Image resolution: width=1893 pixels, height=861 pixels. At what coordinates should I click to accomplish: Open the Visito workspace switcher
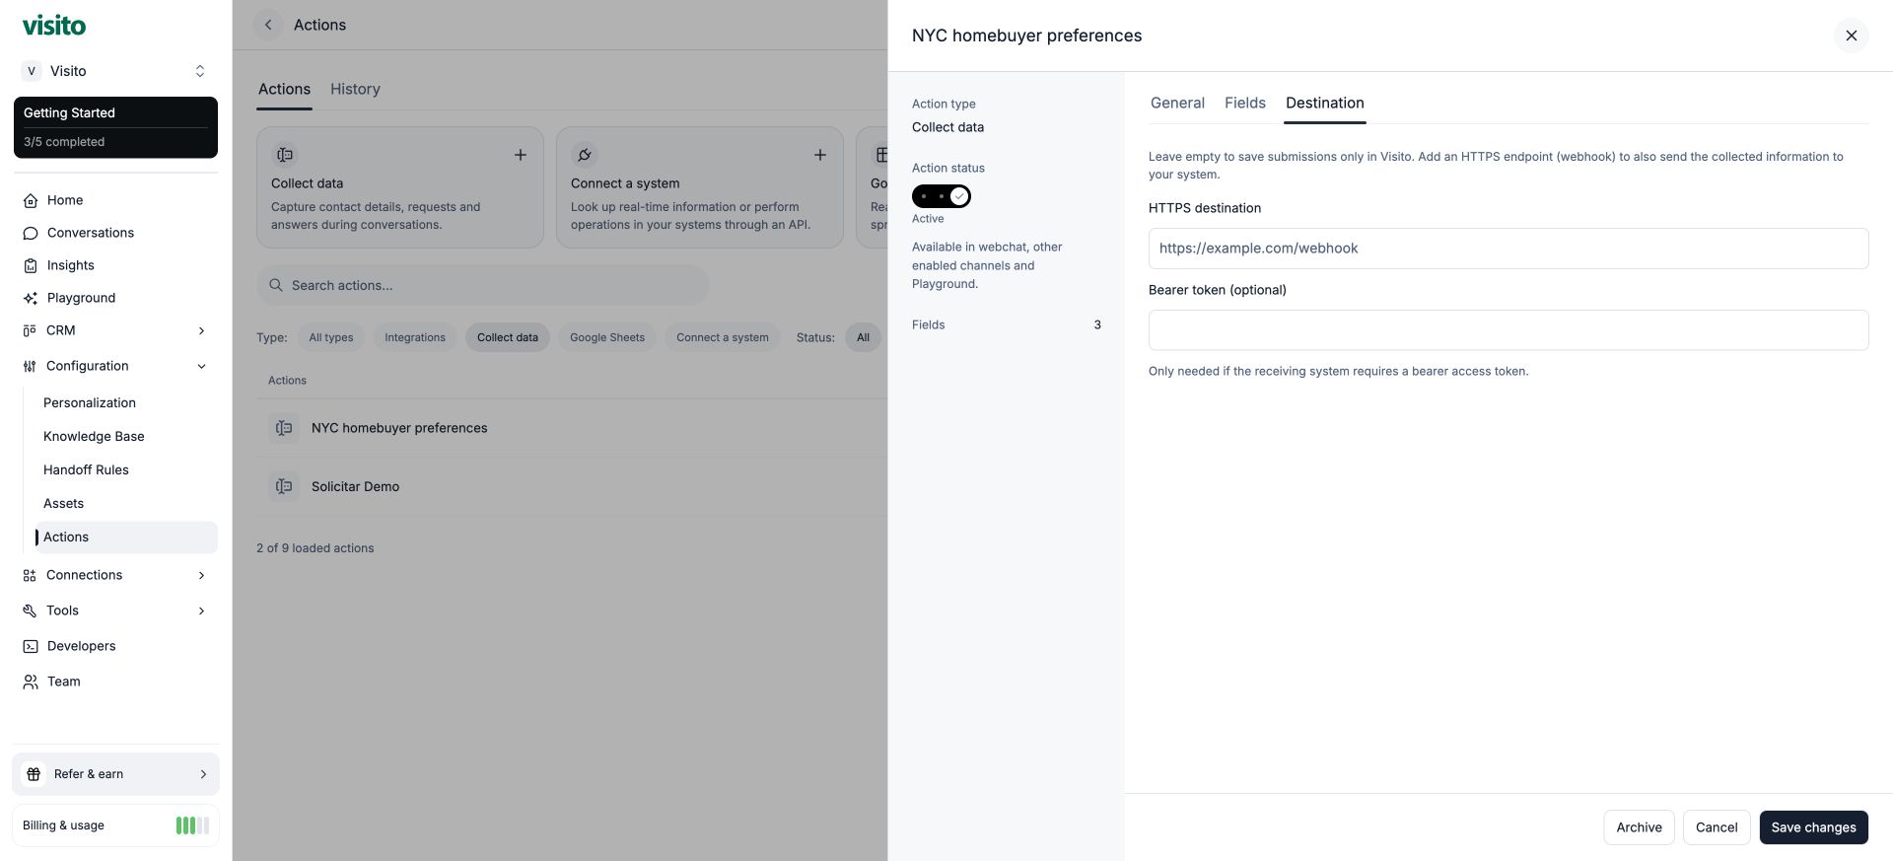click(x=115, y=71)
